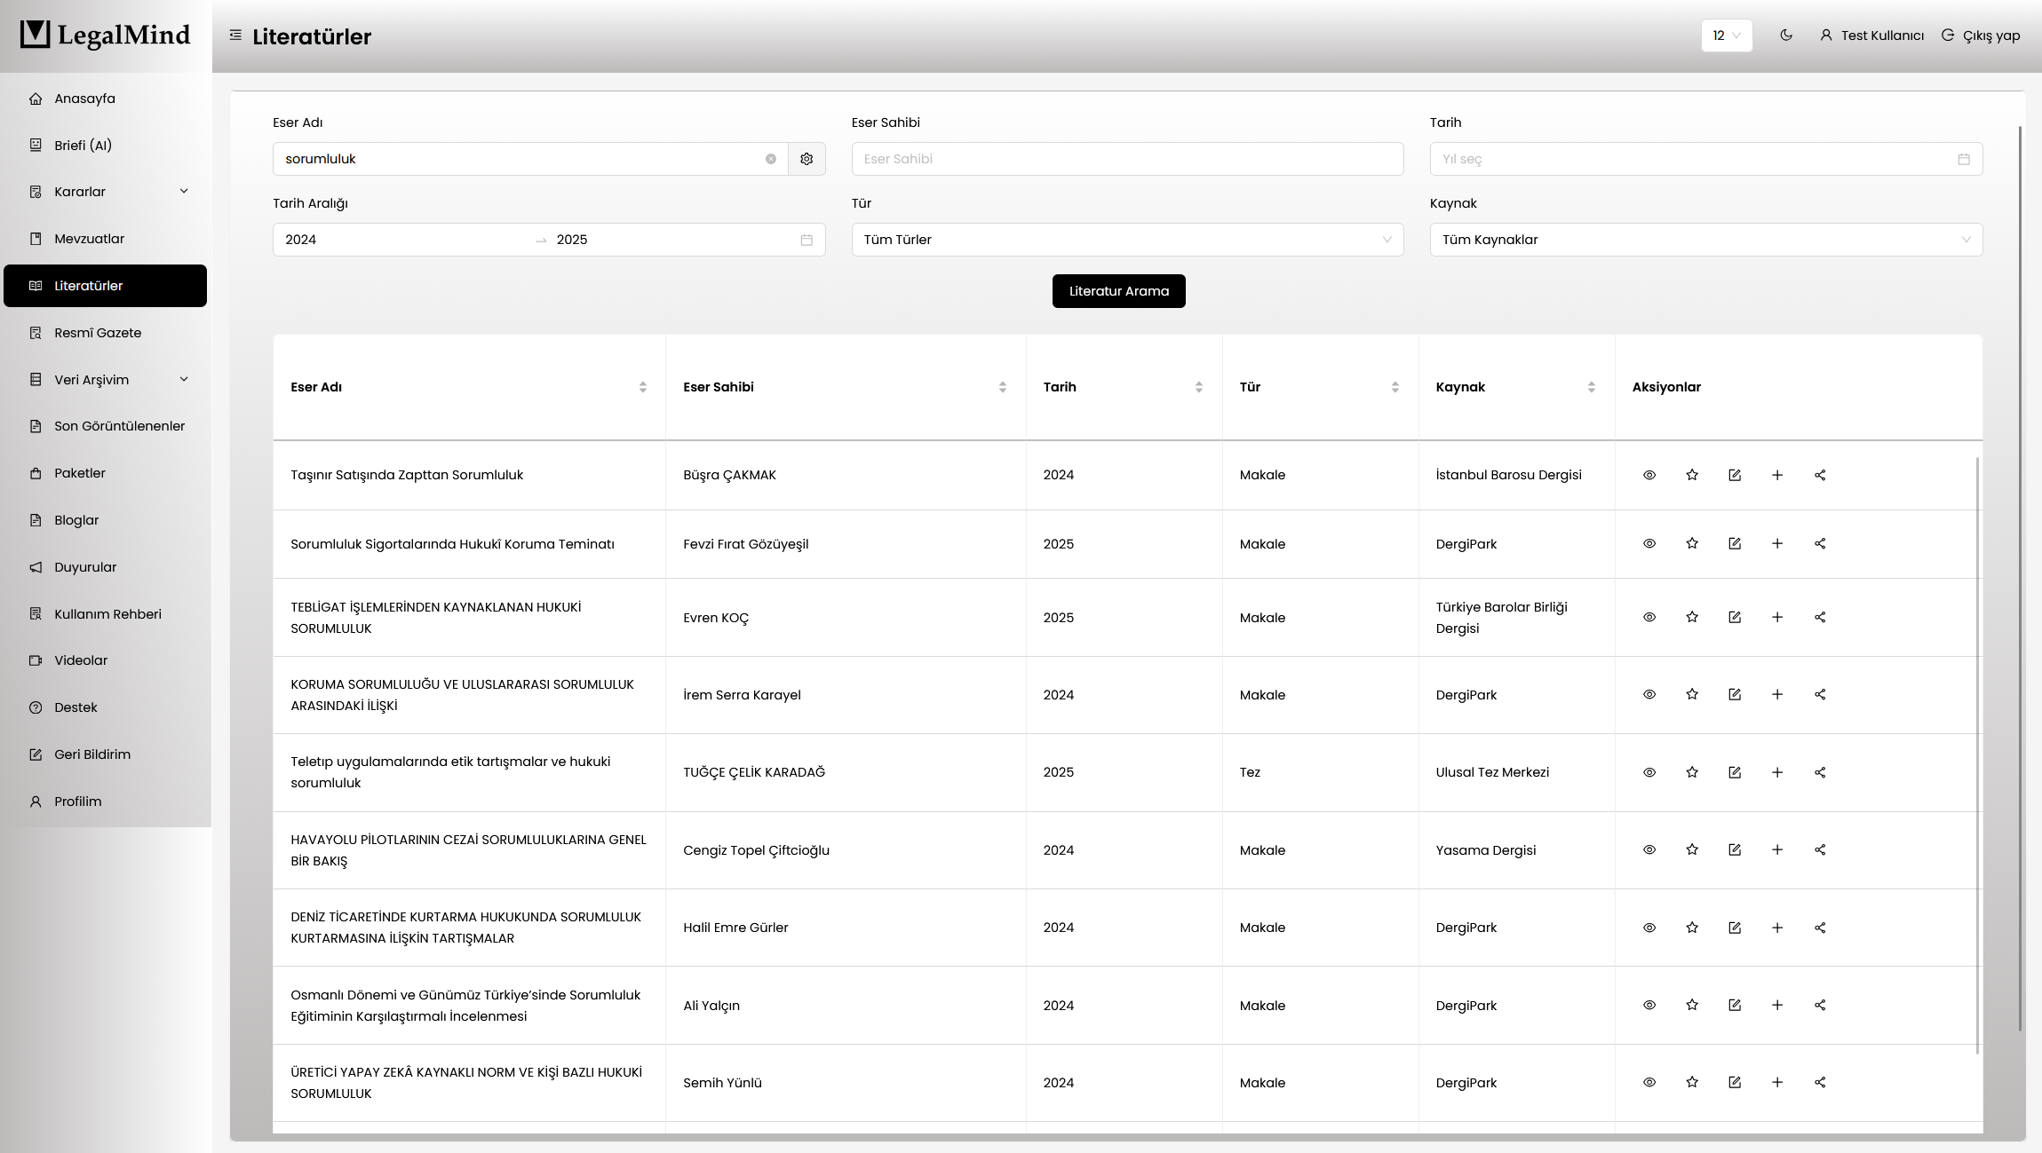Viewport: 2042px width, 1153px height.
Task: Open Mevzuatlar from the sidebar
Action: [x=89, y=239]
